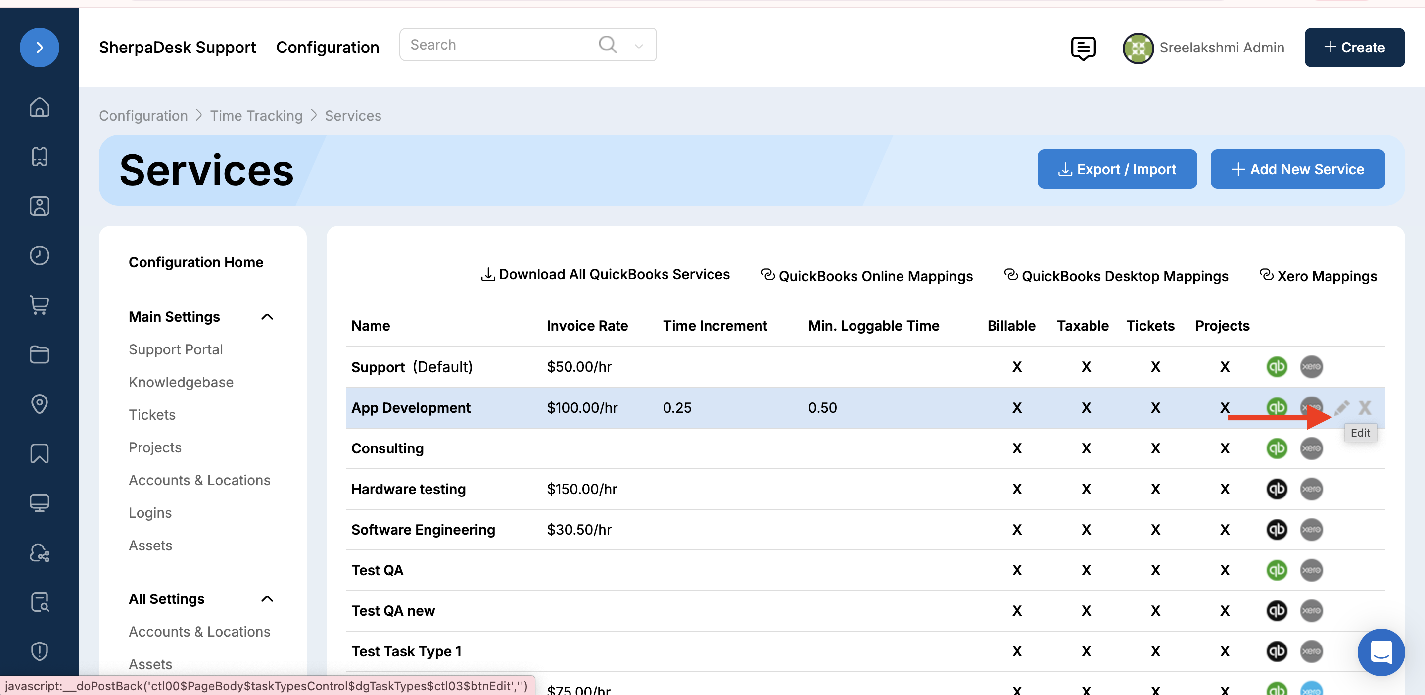Screen dimensions: 1425x695
Task: Click the Add New Service button
Action: (1297, 169)
